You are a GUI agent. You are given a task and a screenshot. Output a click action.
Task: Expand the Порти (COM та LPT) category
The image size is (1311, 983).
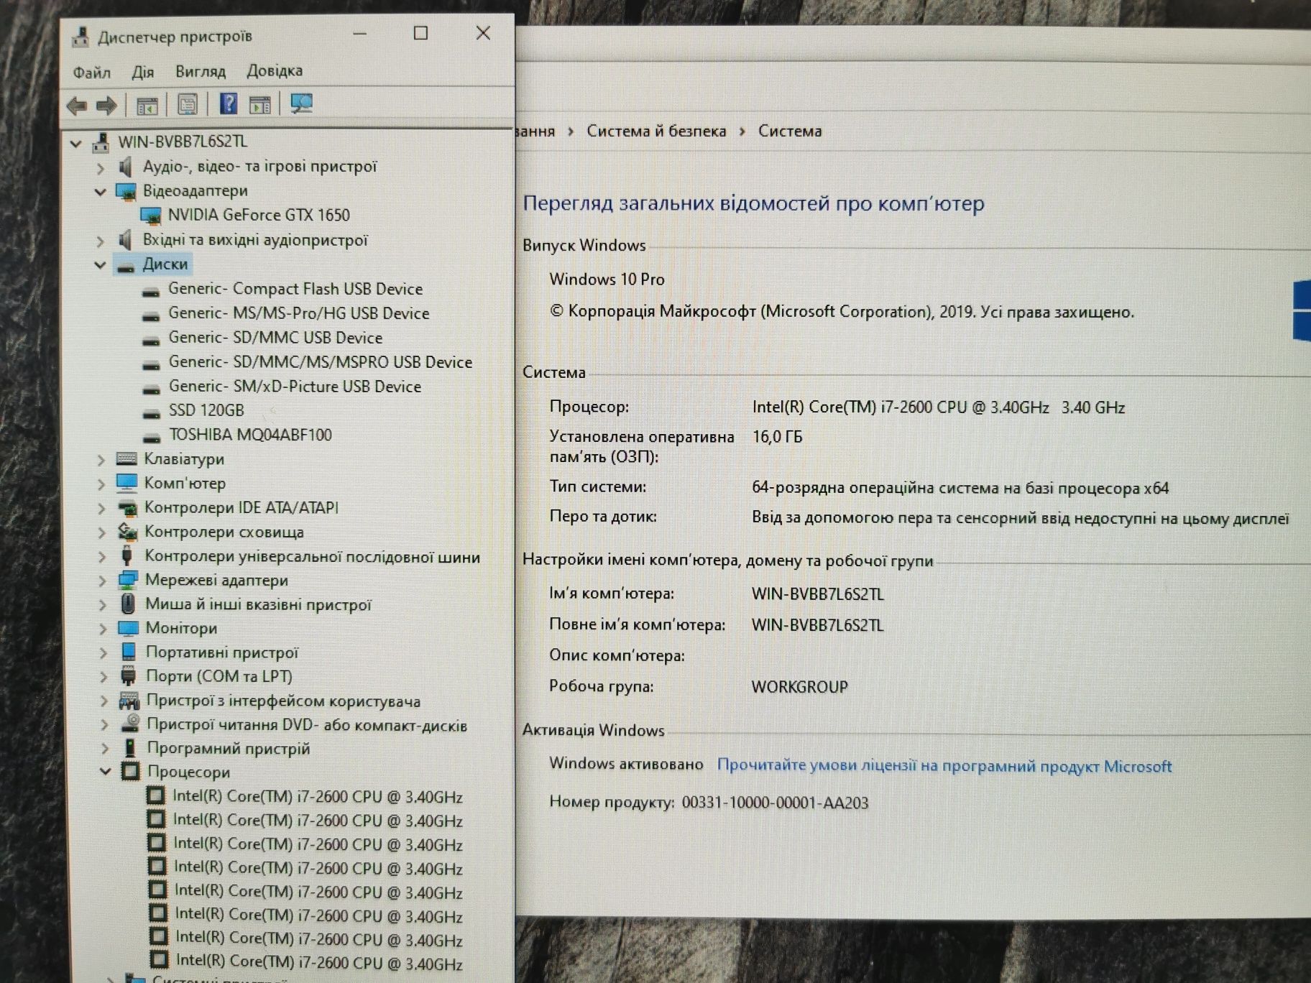coord(103,677)
